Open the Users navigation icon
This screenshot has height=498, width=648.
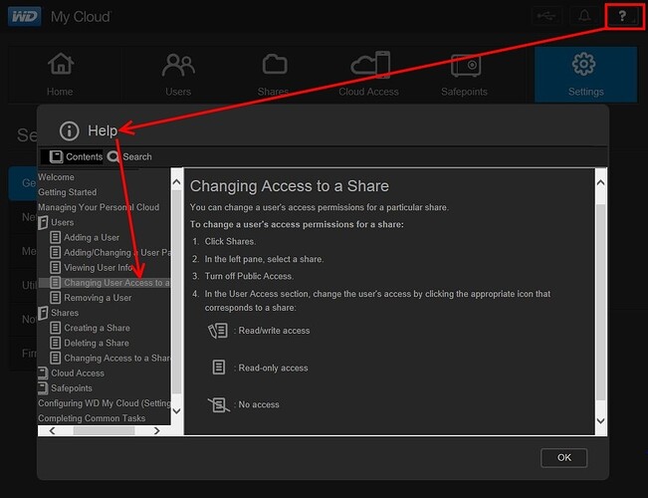(178, 65)
